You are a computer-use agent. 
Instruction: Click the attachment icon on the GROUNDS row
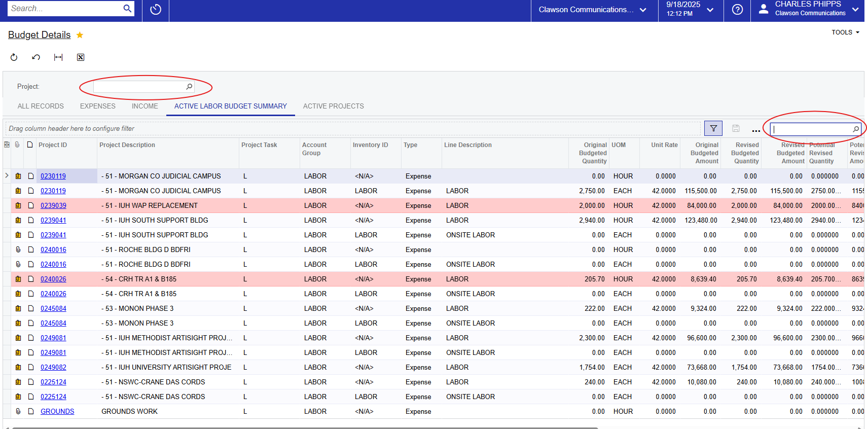[x=18, y=412]
